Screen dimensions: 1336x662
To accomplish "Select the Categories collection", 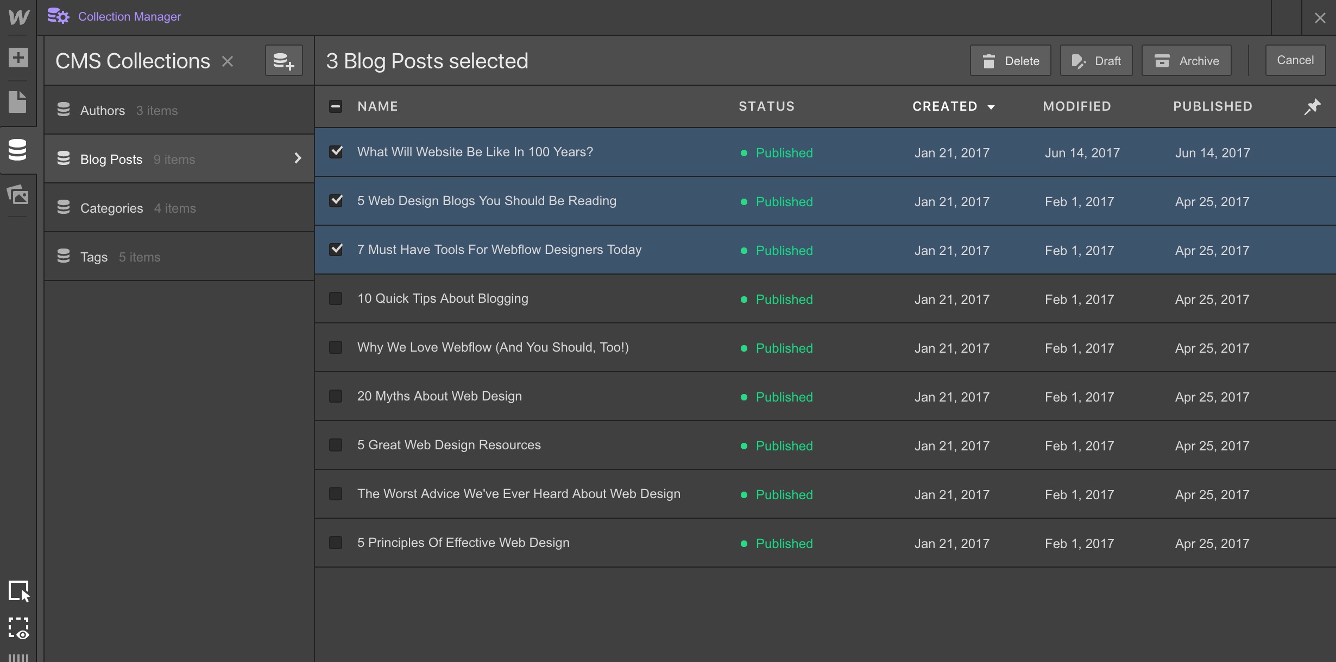I will [x=111, y=208].
